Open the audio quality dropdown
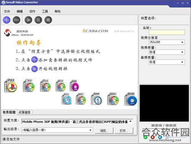Image resolution: width=191 pixels, height=144 pixels. point(167,62)
